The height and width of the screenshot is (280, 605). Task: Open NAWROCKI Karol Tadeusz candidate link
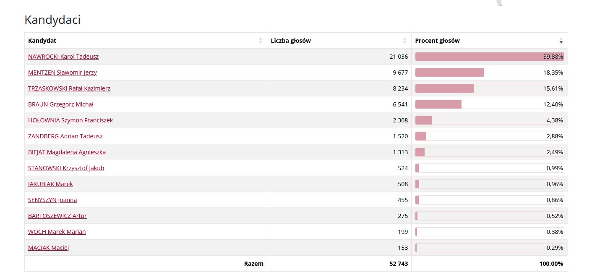tap(63, 57)
